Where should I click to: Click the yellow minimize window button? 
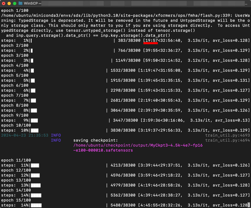pos(9,3)
